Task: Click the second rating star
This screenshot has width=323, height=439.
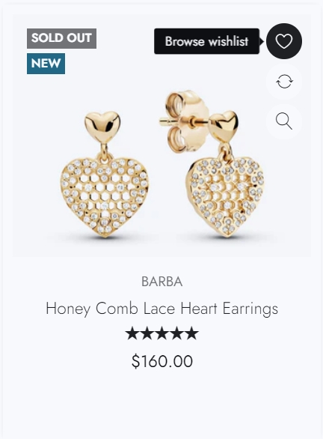Action: tap(147, 333)
